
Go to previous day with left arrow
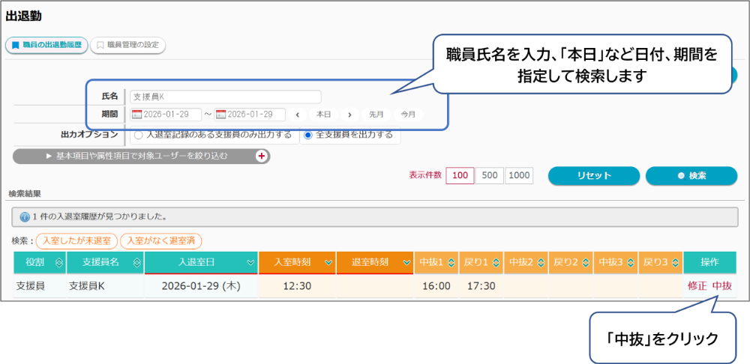point(298,115)
